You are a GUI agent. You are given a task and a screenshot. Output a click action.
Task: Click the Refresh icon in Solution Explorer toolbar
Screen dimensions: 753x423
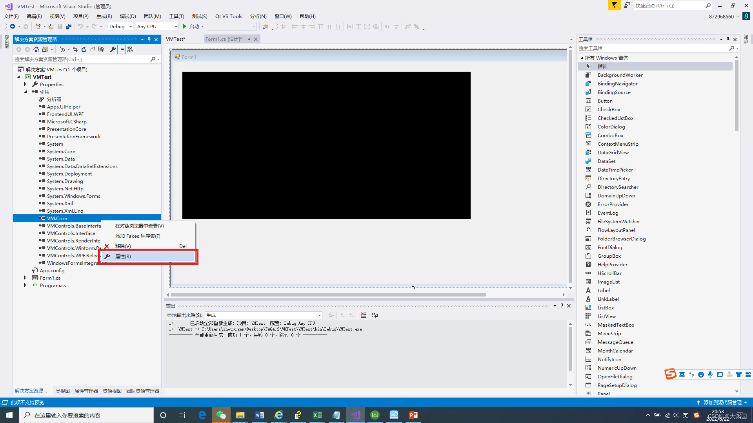click(83, 49)
